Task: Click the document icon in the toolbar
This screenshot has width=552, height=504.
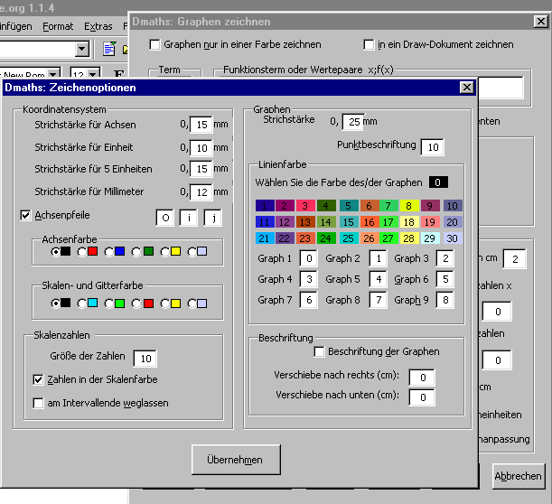Action: click(x=109, y=49)
